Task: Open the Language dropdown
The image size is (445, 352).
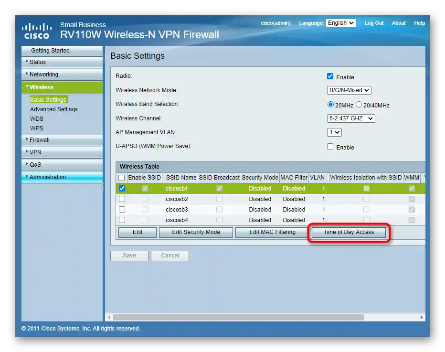Action: [341, 23]
